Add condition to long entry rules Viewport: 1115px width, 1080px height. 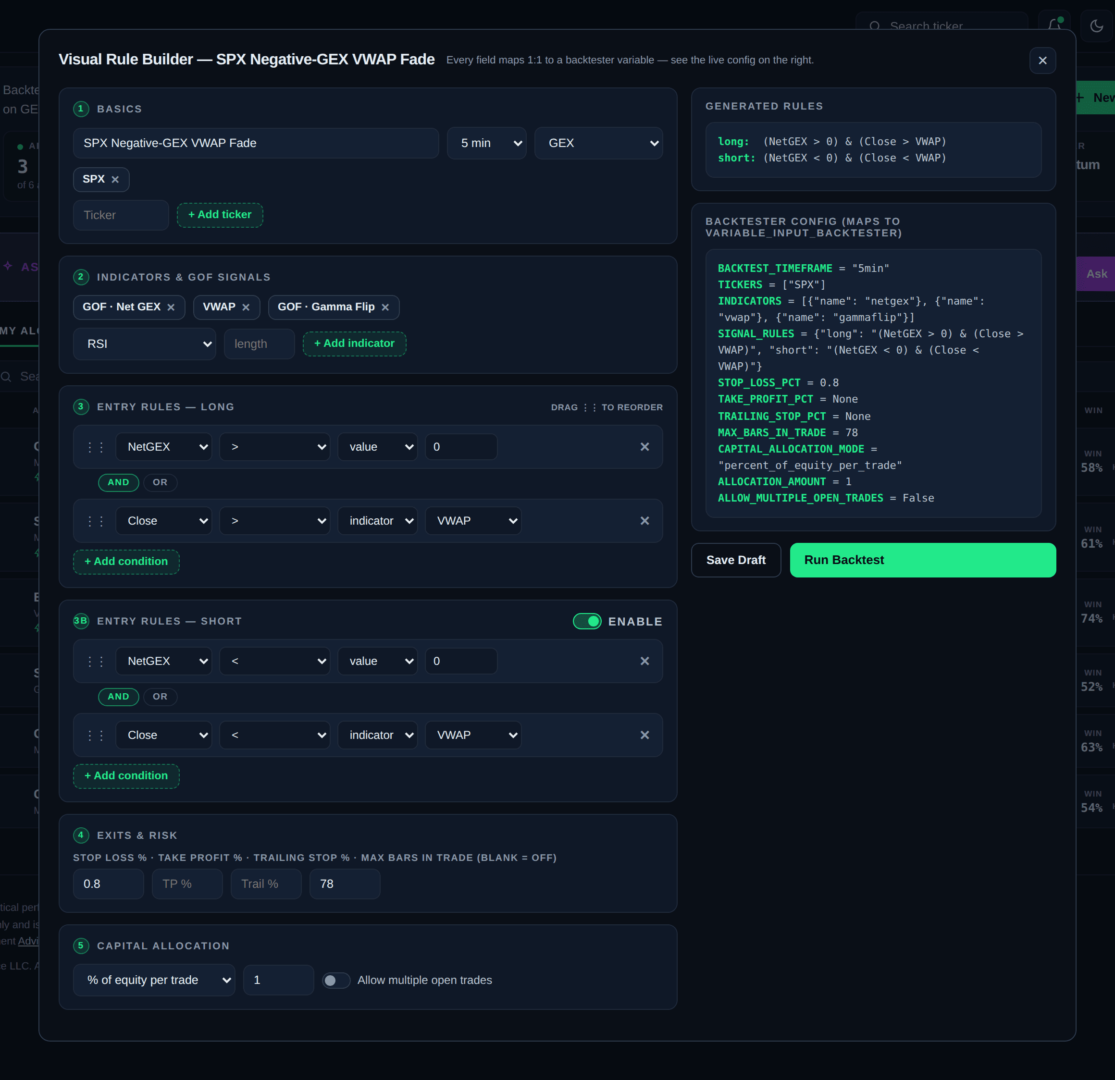126,562
